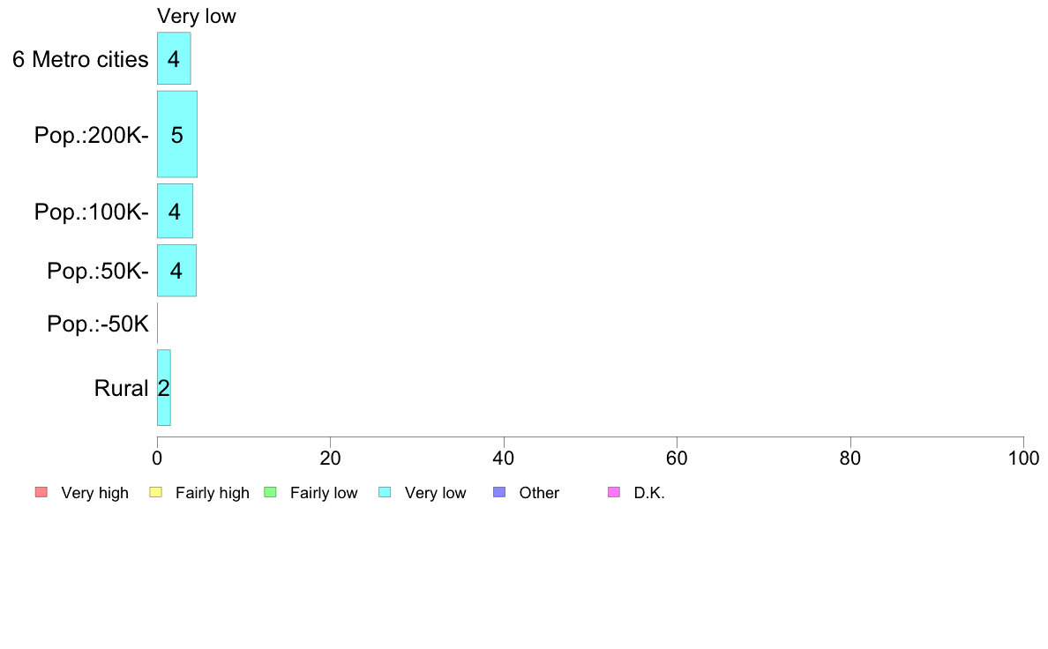Select the Pop.:200K- bar showing 5
This screenshot has height=649, width=1048.
(x=177, y=134)
